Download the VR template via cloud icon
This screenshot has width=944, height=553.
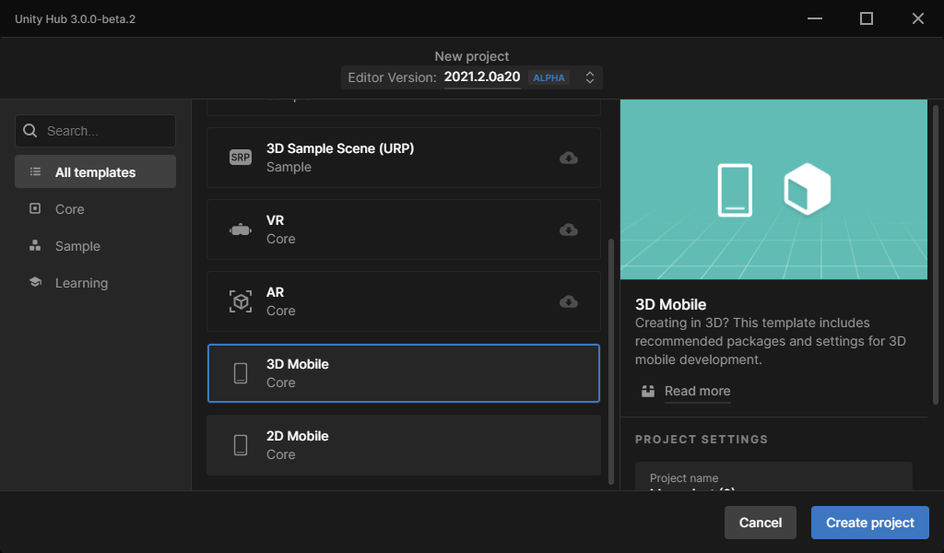(x=569, y=229)
